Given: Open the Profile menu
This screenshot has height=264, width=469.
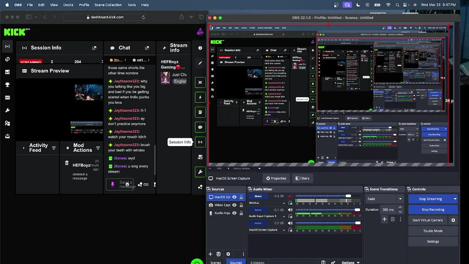Looking at the screenshot, I should 84,5.
